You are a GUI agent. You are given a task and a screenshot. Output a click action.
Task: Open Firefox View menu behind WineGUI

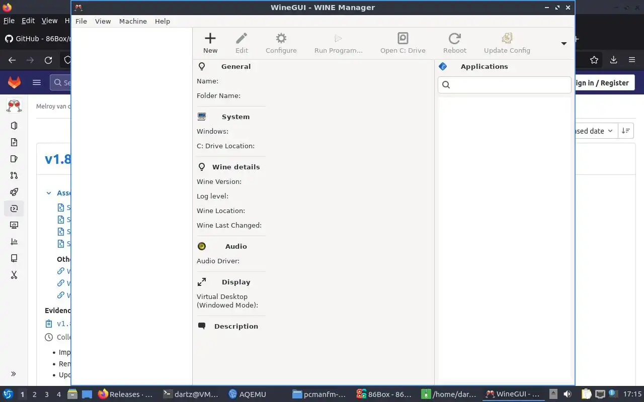[x=49, y=21]
